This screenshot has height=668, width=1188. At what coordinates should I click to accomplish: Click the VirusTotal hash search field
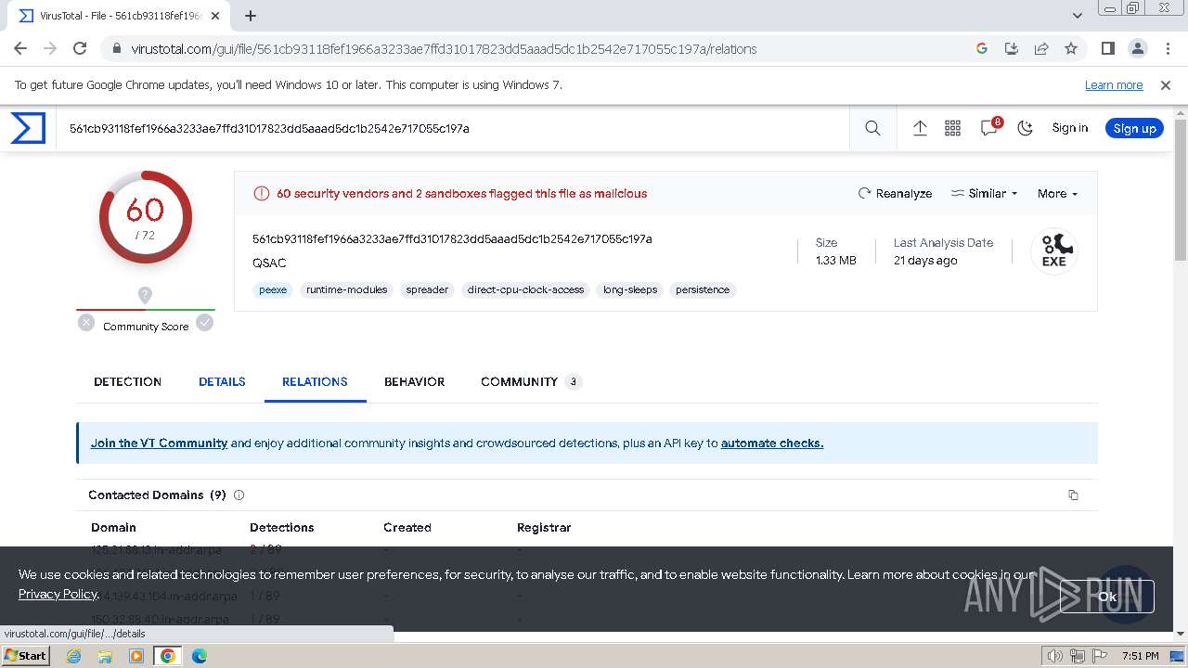tap(455, 128)
